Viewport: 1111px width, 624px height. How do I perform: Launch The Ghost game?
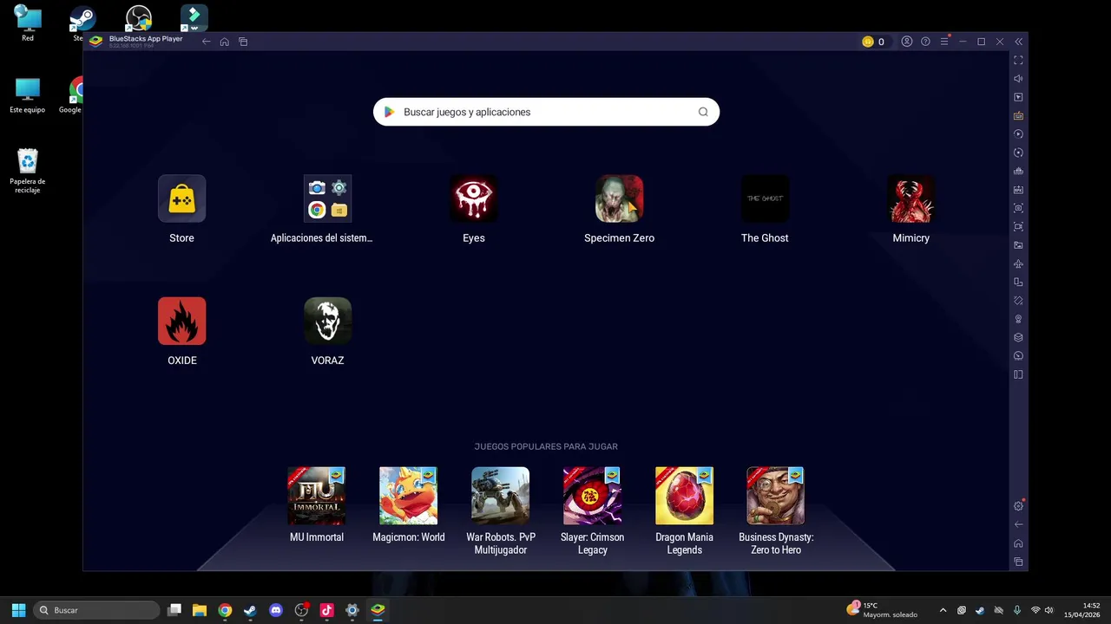pos(765,198)
